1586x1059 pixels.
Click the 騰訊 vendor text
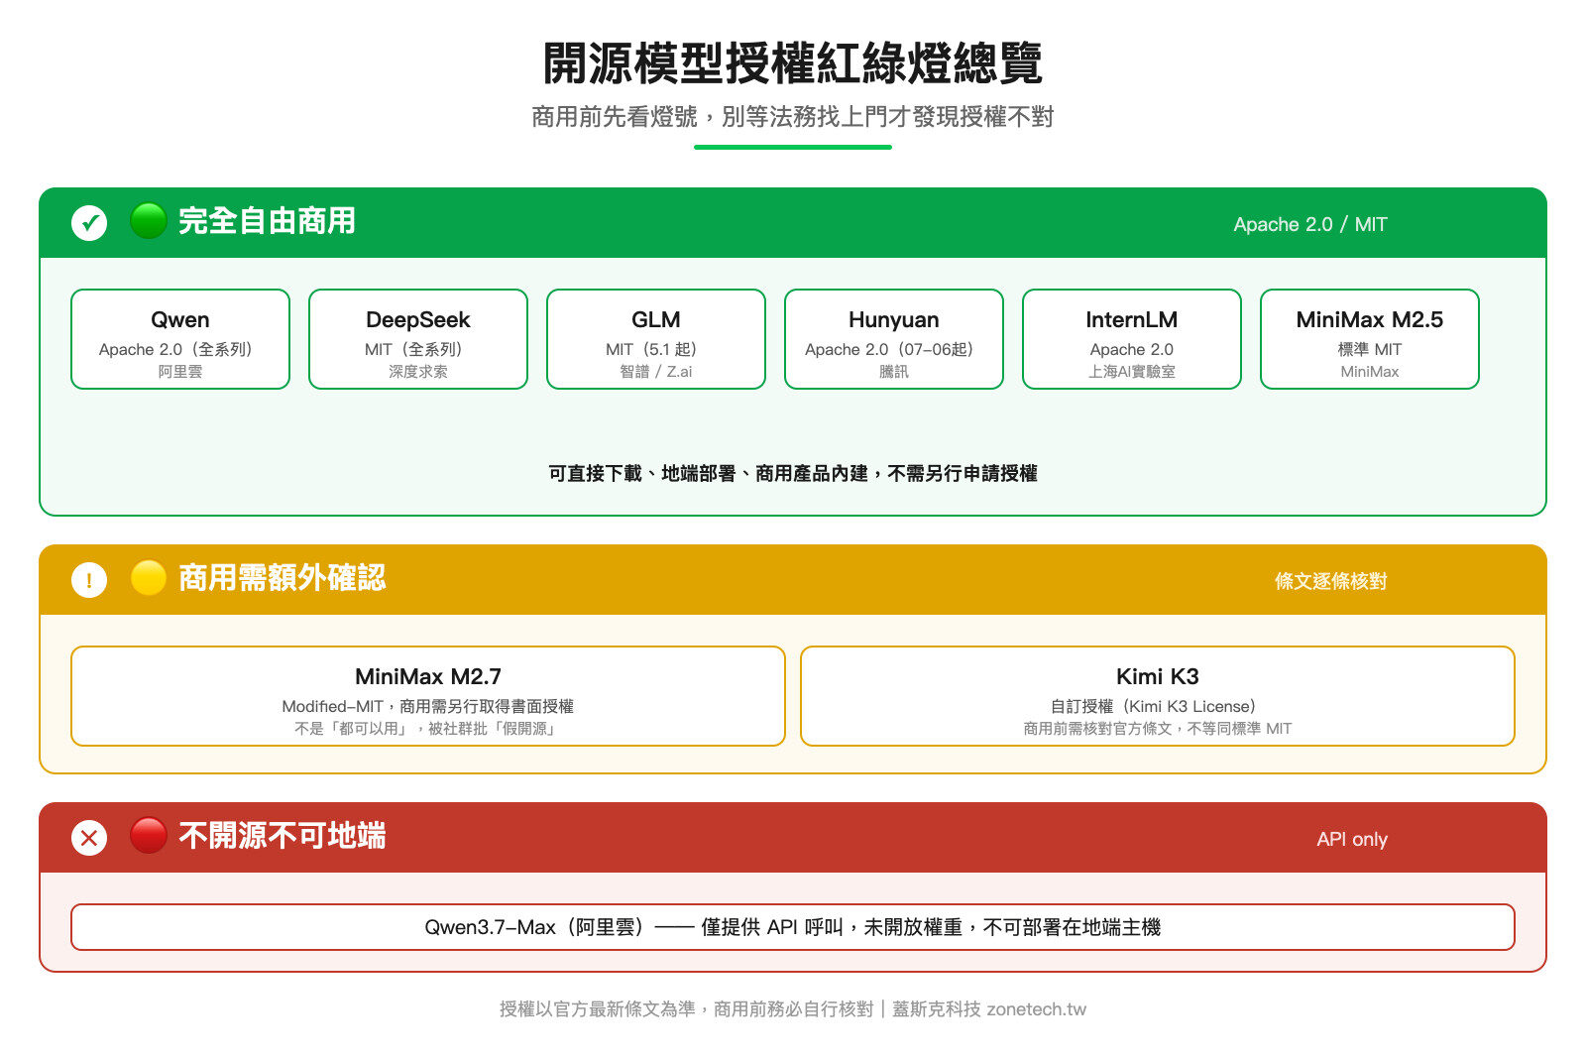[x=894, y=372]
